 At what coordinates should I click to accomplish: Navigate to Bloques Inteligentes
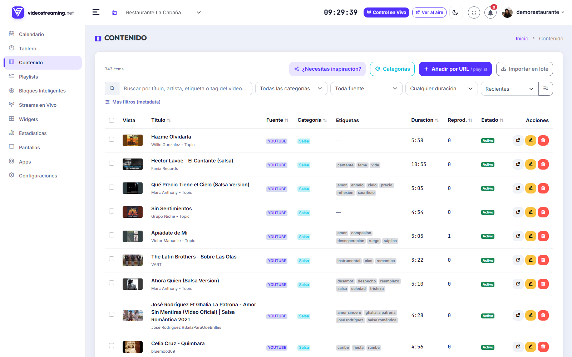[42, 91]
